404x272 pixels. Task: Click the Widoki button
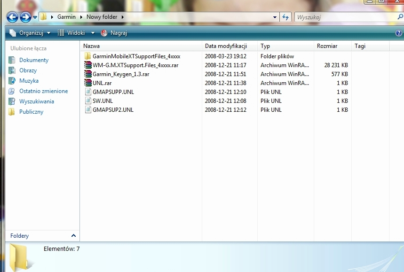click(71, 33)
